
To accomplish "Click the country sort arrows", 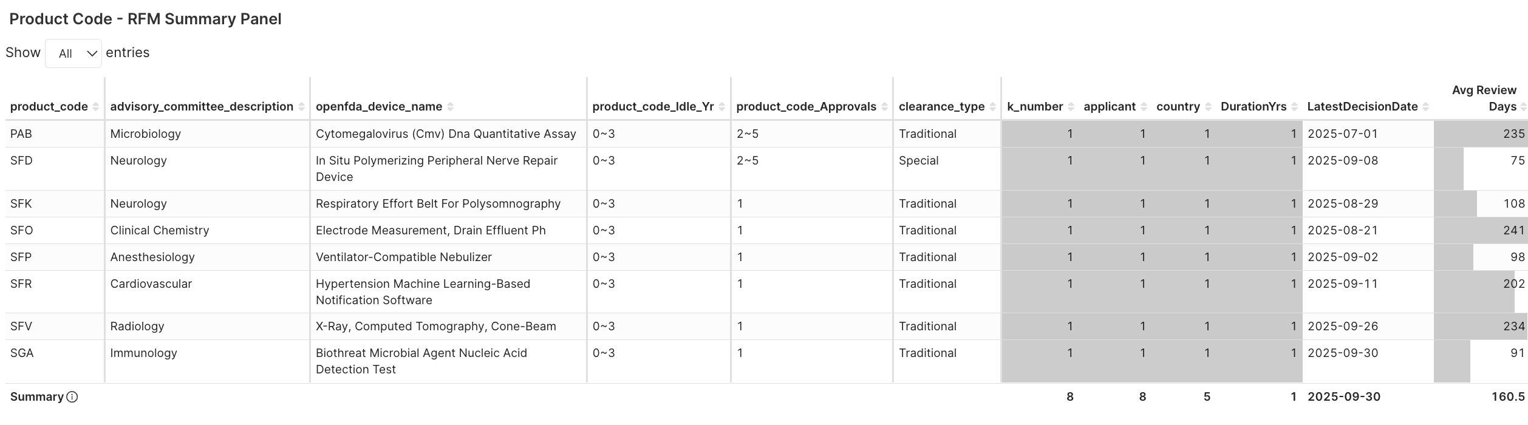I will 1208,107.
